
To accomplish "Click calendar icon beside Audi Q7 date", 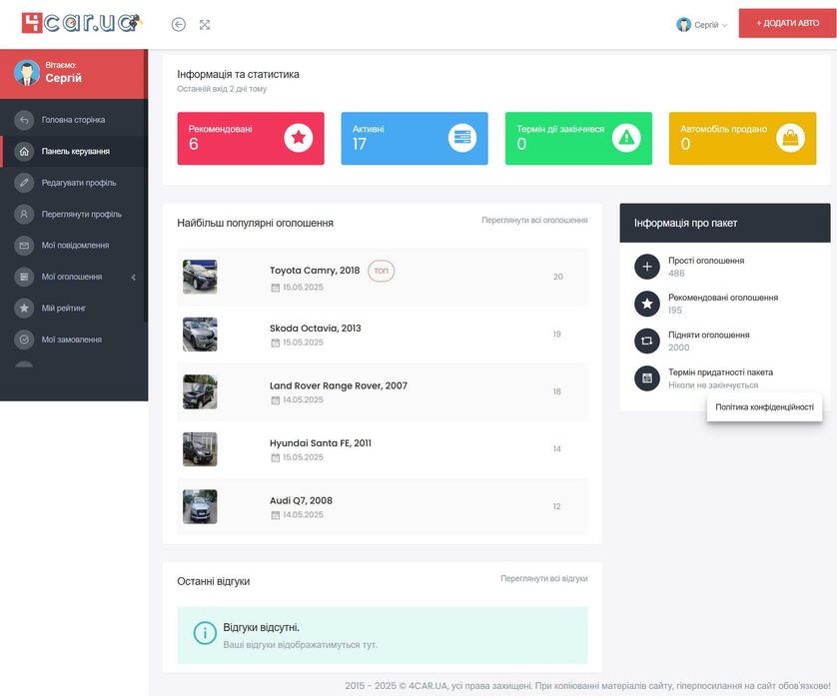I will click(276, 515).
